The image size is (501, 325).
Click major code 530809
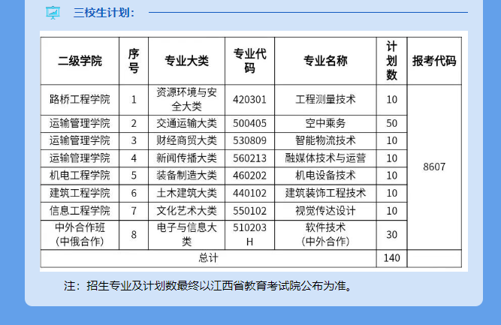[x=249, y=141]
